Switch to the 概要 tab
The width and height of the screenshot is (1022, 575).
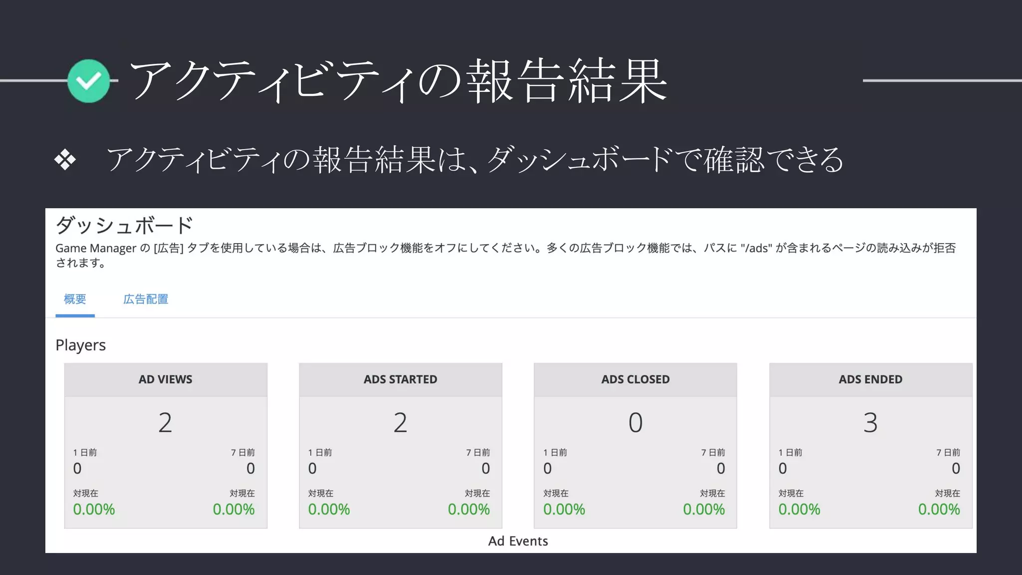pos(75,299)
